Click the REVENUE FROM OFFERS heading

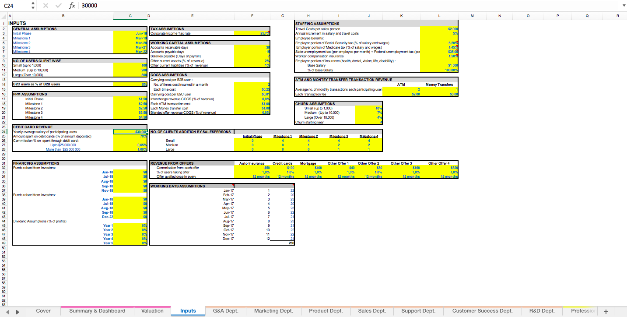(172, 163)
